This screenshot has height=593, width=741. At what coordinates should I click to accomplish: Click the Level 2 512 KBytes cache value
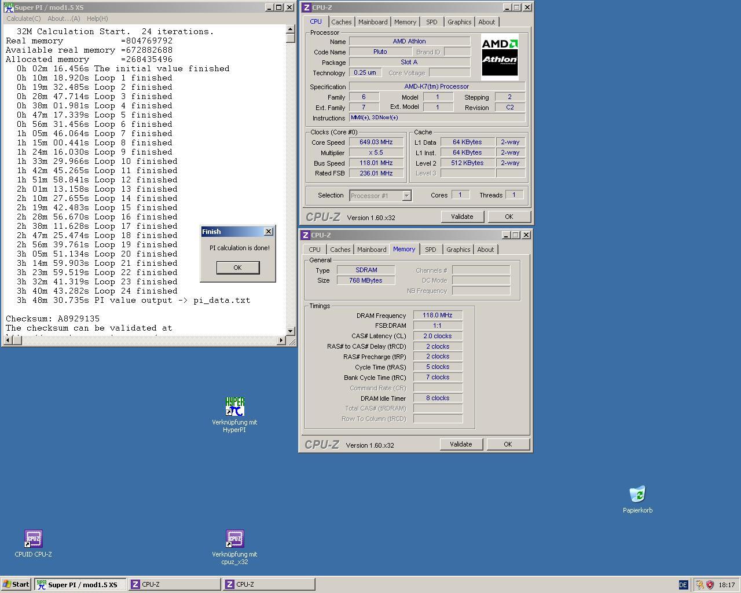467,163
